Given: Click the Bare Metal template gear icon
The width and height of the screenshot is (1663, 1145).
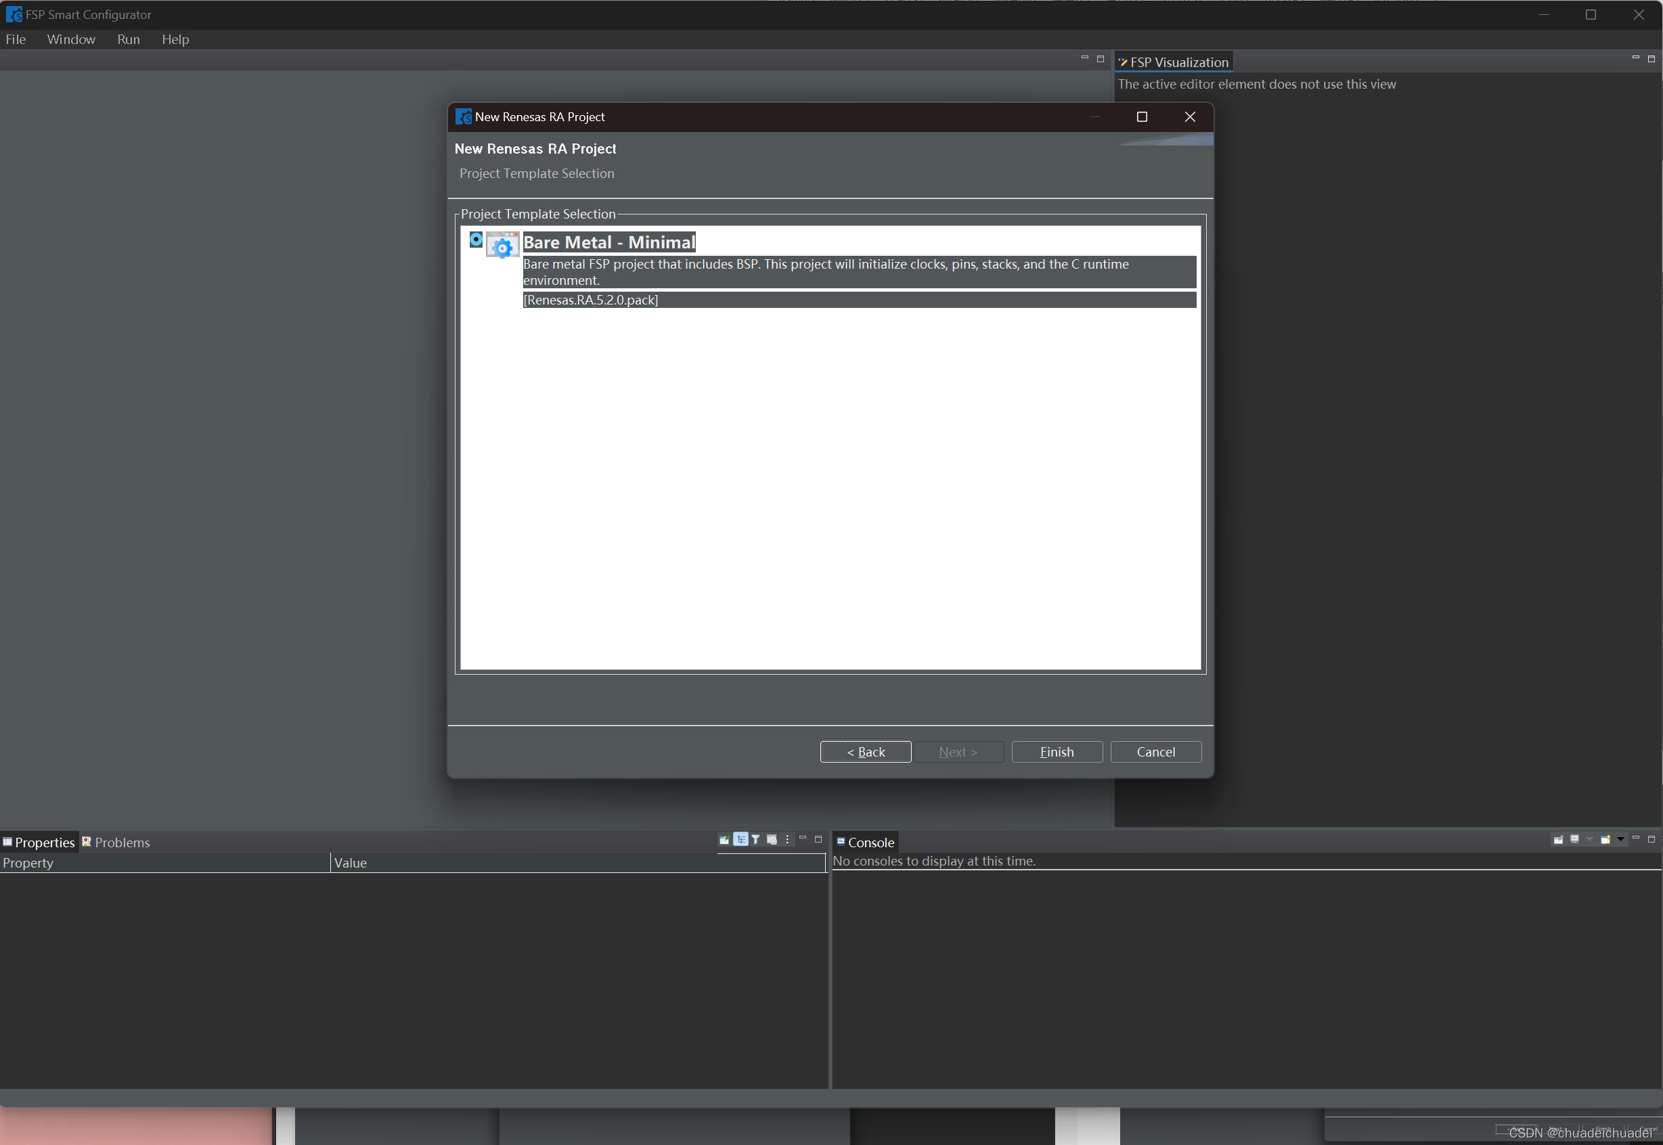Looking at the screenshot, I should [x=502, y=245].
